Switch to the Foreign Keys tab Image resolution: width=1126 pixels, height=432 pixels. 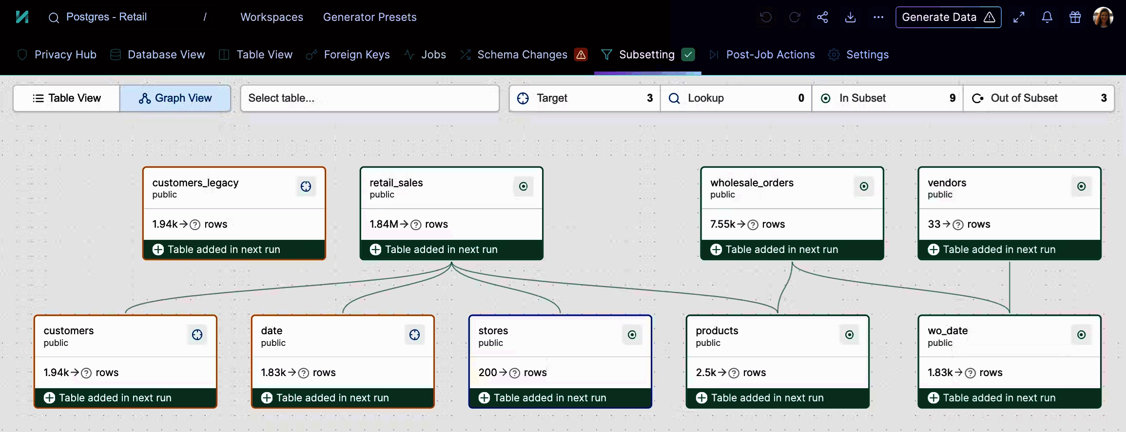(x=356, y=54)
